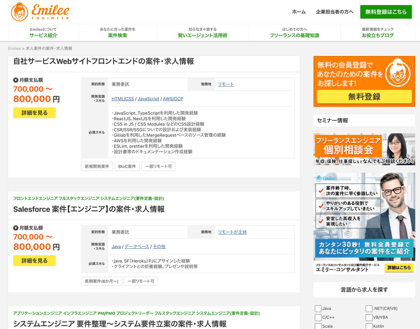Click the yen icon beside first 月額支払額

pos(15,80)
